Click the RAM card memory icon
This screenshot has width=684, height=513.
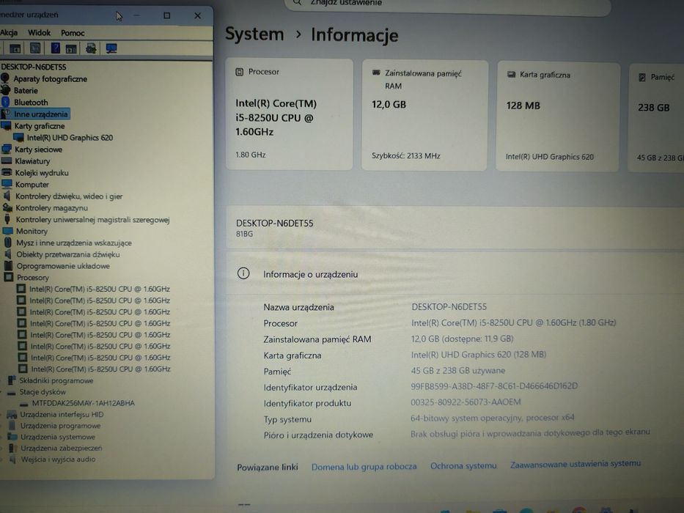pos(376,73)
